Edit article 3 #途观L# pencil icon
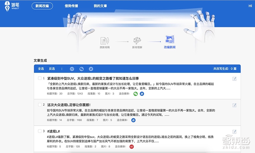 pyautogui.click(x=234, y=132)
